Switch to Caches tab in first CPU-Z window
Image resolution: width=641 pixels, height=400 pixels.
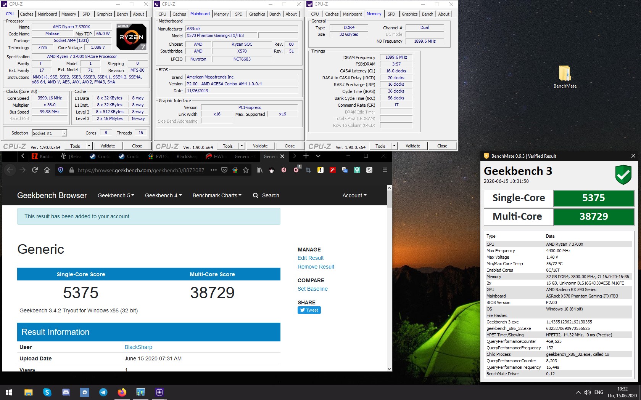(27, 14)
